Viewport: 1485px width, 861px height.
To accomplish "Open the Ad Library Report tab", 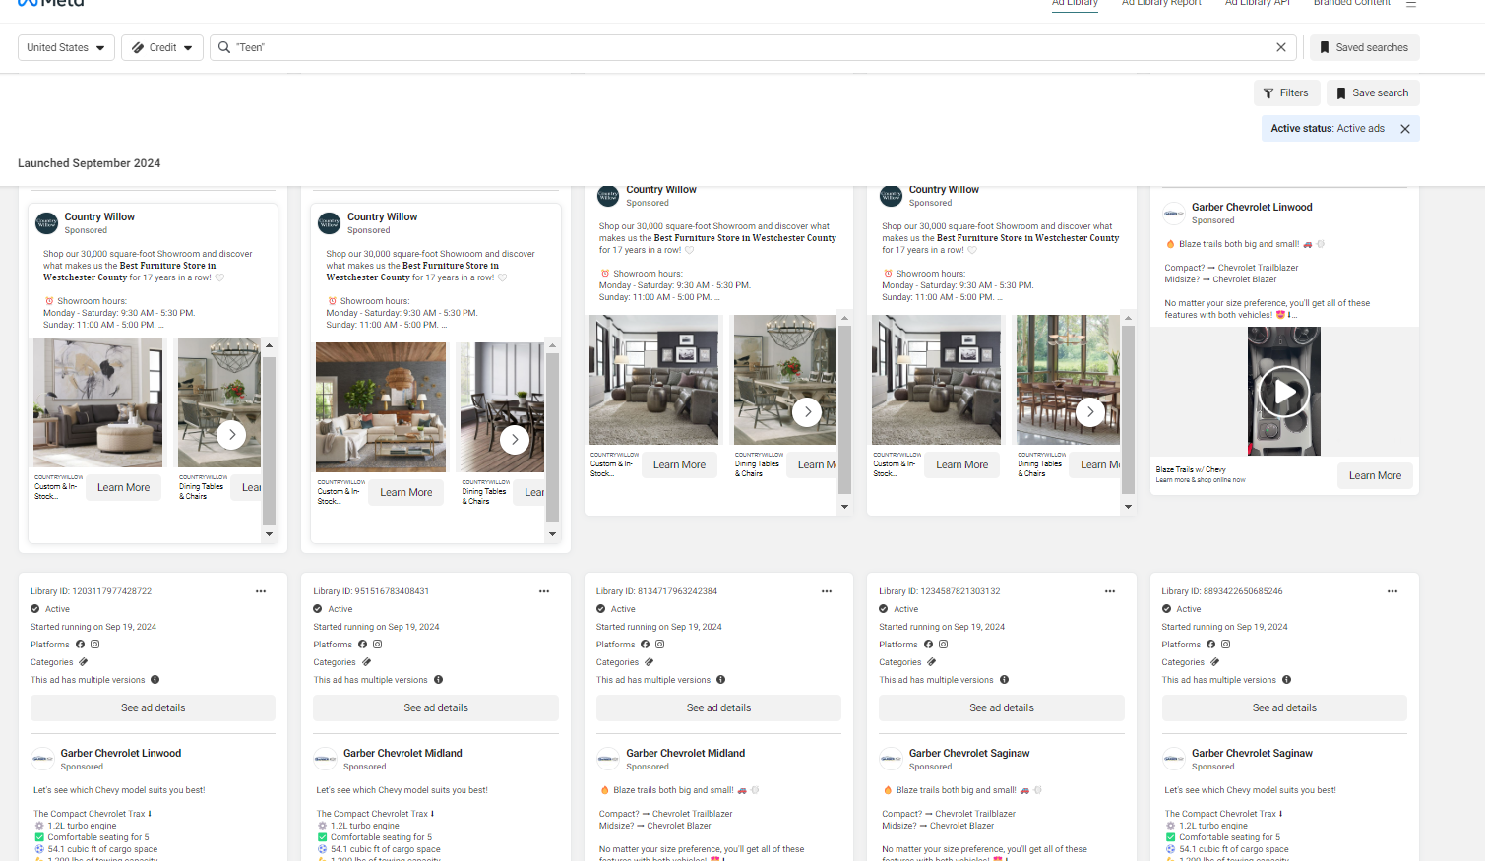I will click(1161, 3).
